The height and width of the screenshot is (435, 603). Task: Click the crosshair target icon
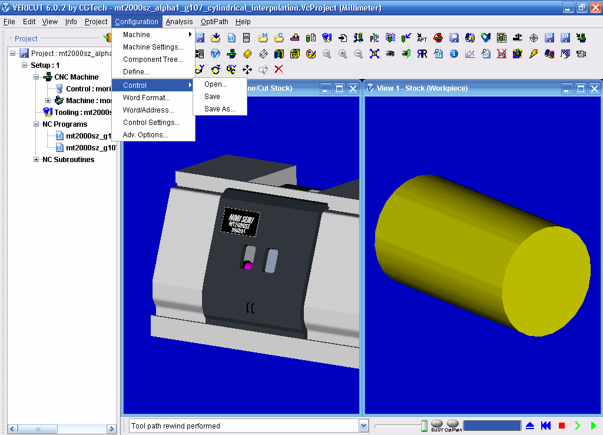[534, 38]
